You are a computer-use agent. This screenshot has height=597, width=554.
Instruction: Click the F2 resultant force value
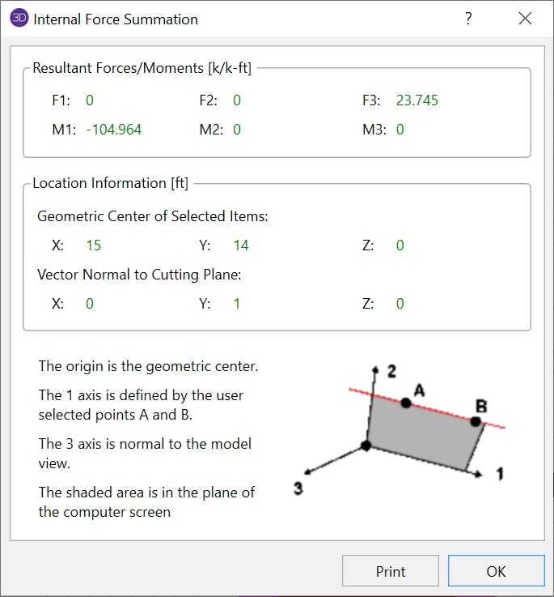(237, 100)
